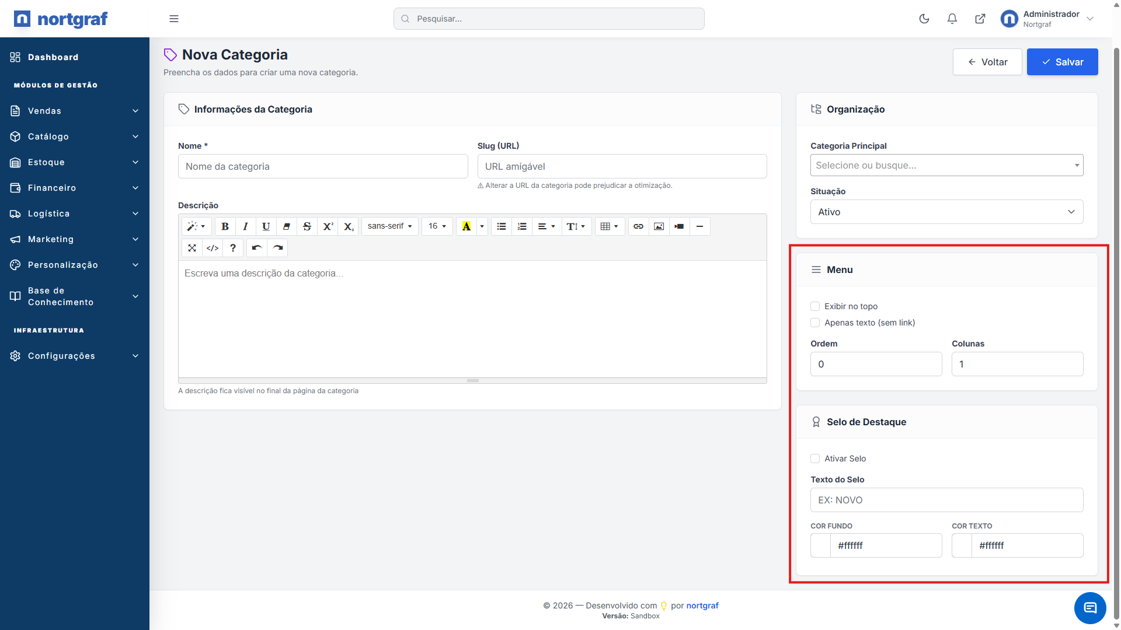Insert a picture in description editor
Viewport: 1121px width, 630px height.
point(659,226)
